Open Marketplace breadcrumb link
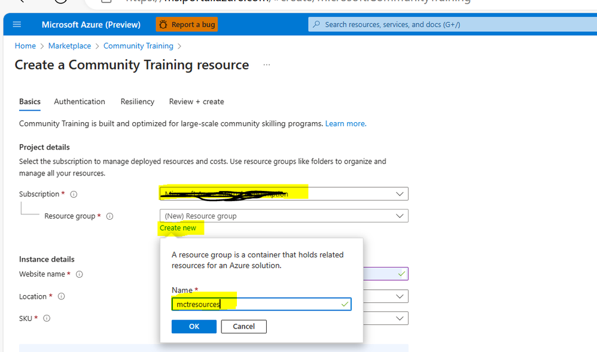Image resolution: width=597 pixels, height=352 pixels. (69, 45)
